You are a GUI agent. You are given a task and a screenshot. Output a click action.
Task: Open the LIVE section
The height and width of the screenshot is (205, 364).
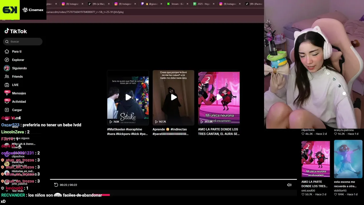(x=12, y=85)
